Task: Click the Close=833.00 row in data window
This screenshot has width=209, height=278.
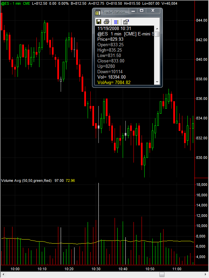Action: tap(111, 61)
